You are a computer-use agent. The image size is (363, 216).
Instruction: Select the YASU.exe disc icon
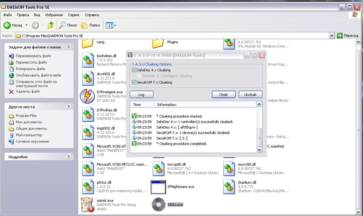coord(158,204)
